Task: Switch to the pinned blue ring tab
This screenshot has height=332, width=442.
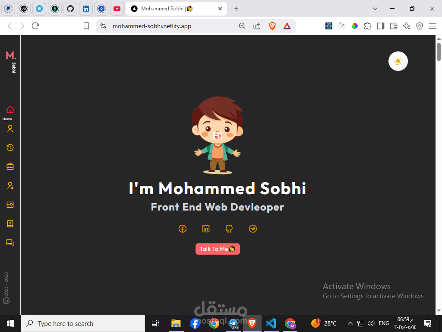Action: [x=39, y=9]
